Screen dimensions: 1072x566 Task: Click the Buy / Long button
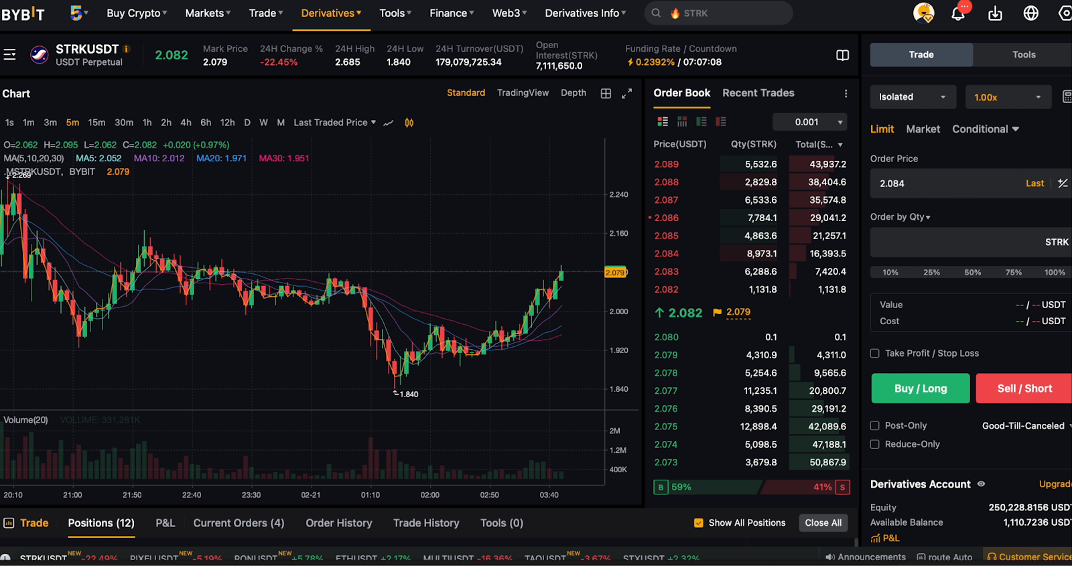point(921,388)
